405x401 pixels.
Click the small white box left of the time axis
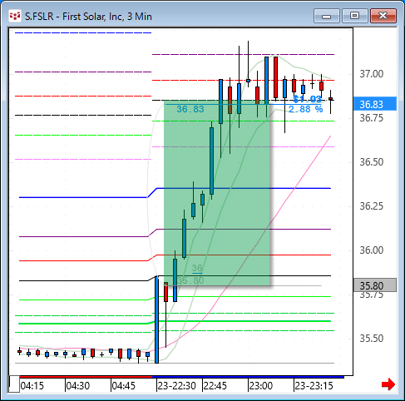click(x=14, y=384)
